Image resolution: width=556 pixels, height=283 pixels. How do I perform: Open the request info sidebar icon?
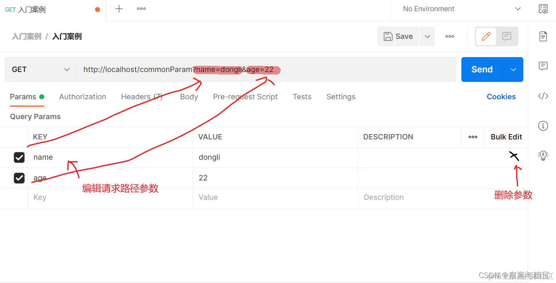pos(543,126)
